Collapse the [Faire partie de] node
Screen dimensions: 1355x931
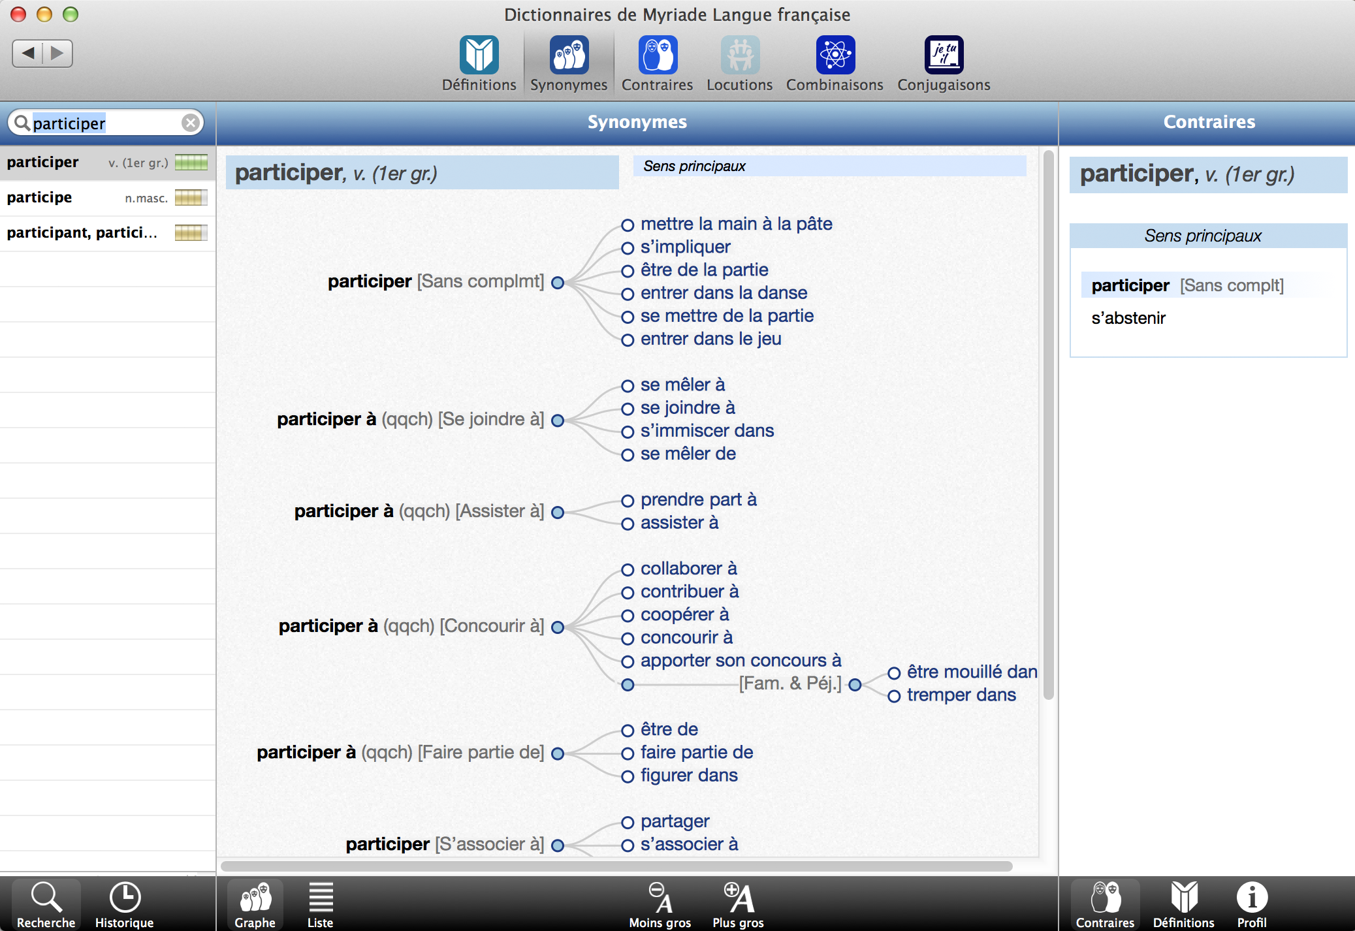click(x=558, y=754)
